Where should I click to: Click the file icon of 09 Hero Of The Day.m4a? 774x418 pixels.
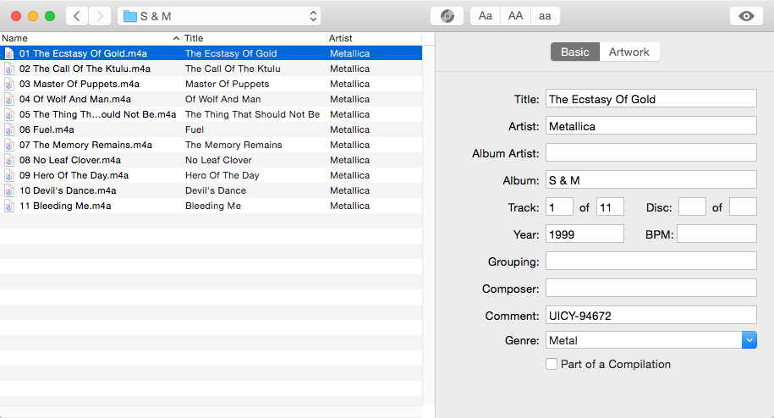pyautogui.click(x=9, y=175)
